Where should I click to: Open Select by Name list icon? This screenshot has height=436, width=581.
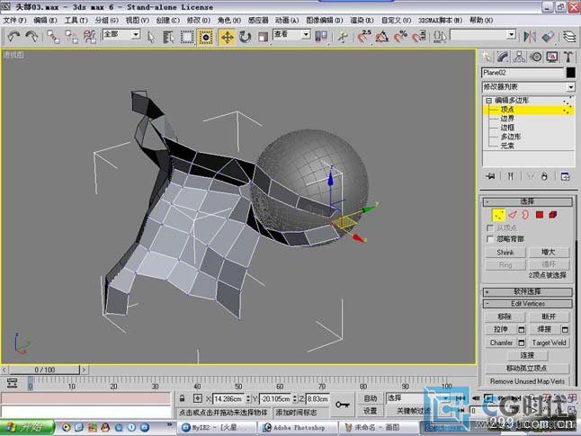(168, 37)
